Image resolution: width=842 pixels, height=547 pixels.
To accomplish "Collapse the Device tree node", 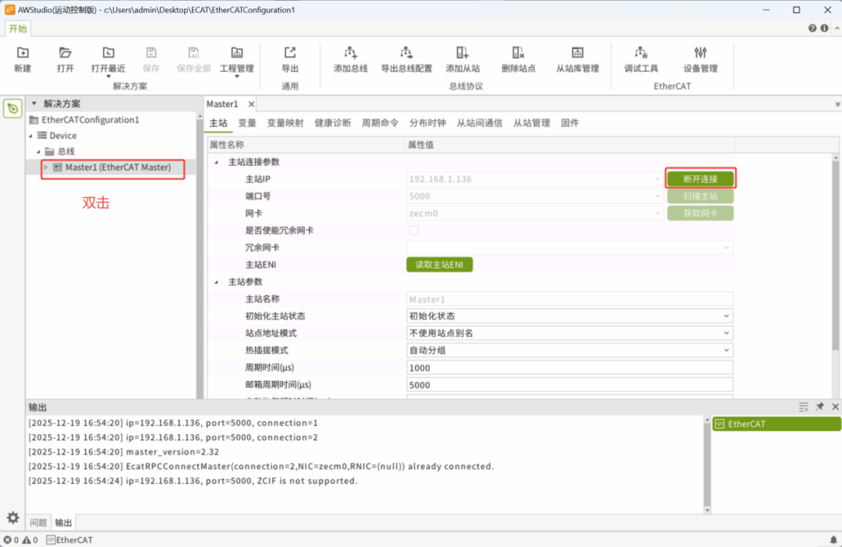I will (x=30, y=136).
